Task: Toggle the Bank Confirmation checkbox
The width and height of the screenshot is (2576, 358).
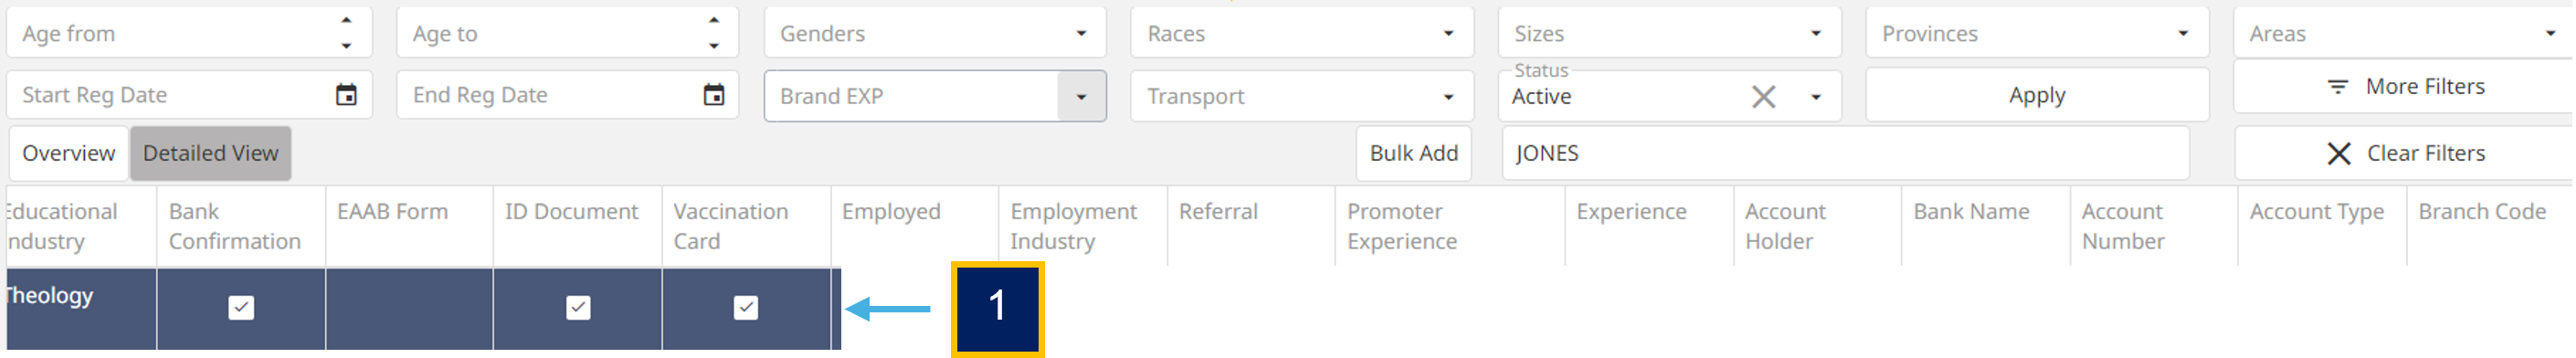Action: [241, 308]
